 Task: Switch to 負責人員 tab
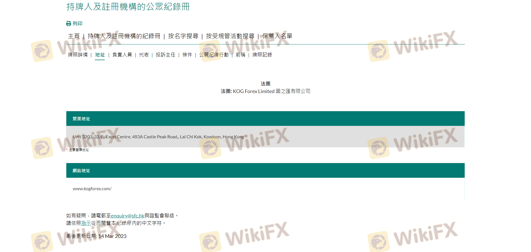pyautogui.click(x=122, y=55)
